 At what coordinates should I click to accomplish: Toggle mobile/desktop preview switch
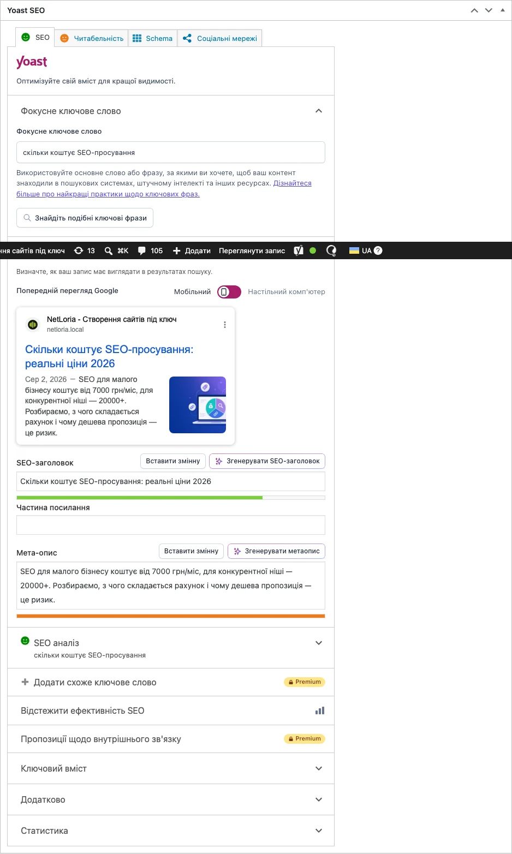point(229,292)
